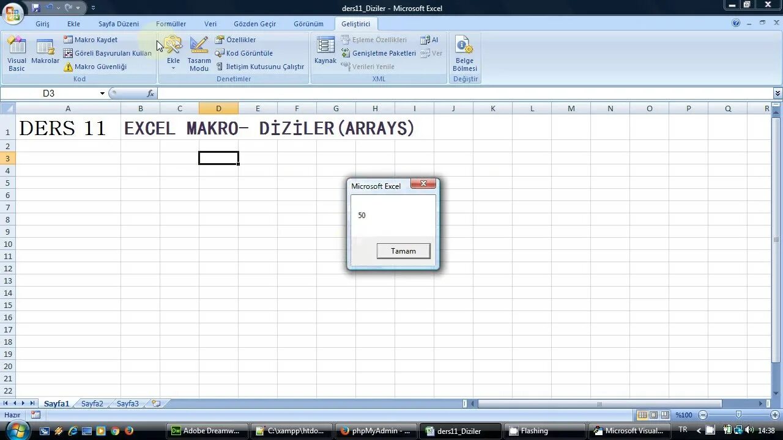
Task: Toggle Tasarım Modu design mode
Action: 199,54
